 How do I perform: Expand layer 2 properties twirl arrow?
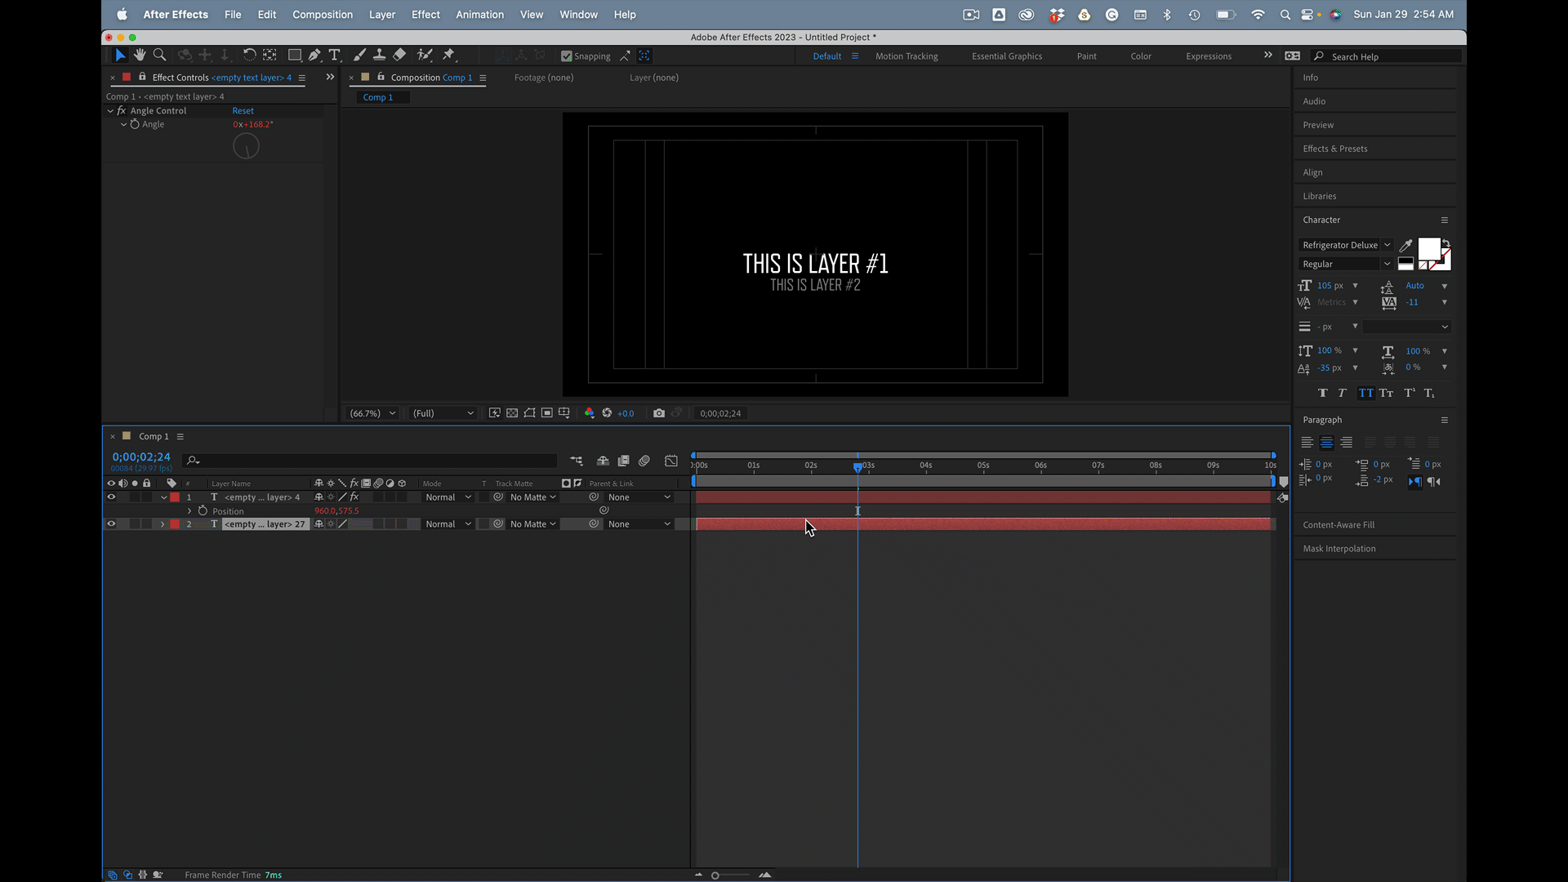pyautogui.click(x=163, y=524)
